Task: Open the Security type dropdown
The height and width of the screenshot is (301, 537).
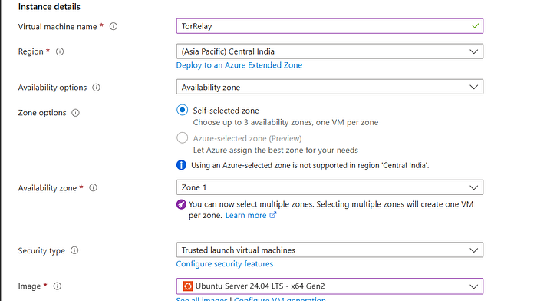Action: point(330,250)
